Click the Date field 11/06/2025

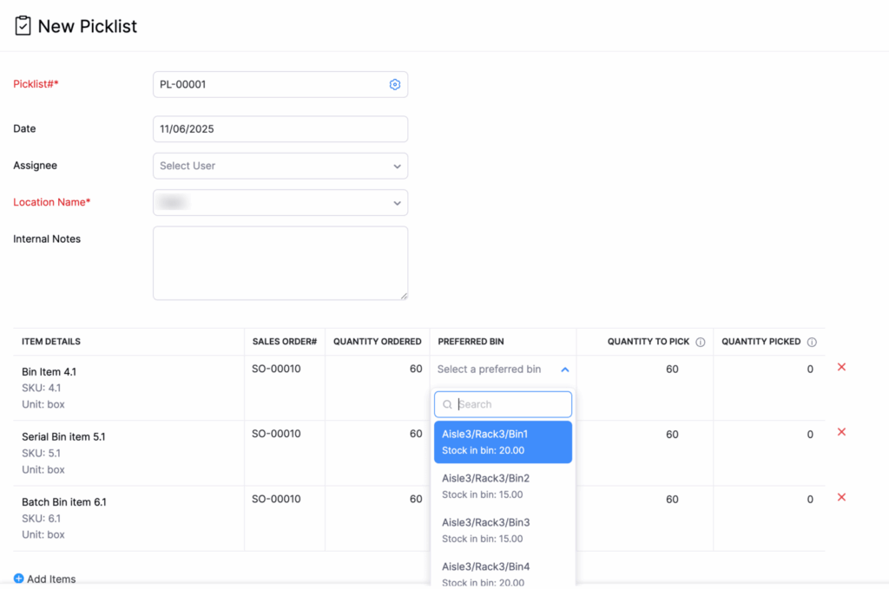click(x=280, y=129)
